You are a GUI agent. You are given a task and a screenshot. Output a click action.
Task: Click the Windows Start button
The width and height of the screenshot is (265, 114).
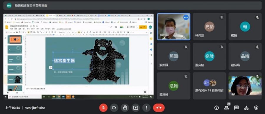click(6, 97)
